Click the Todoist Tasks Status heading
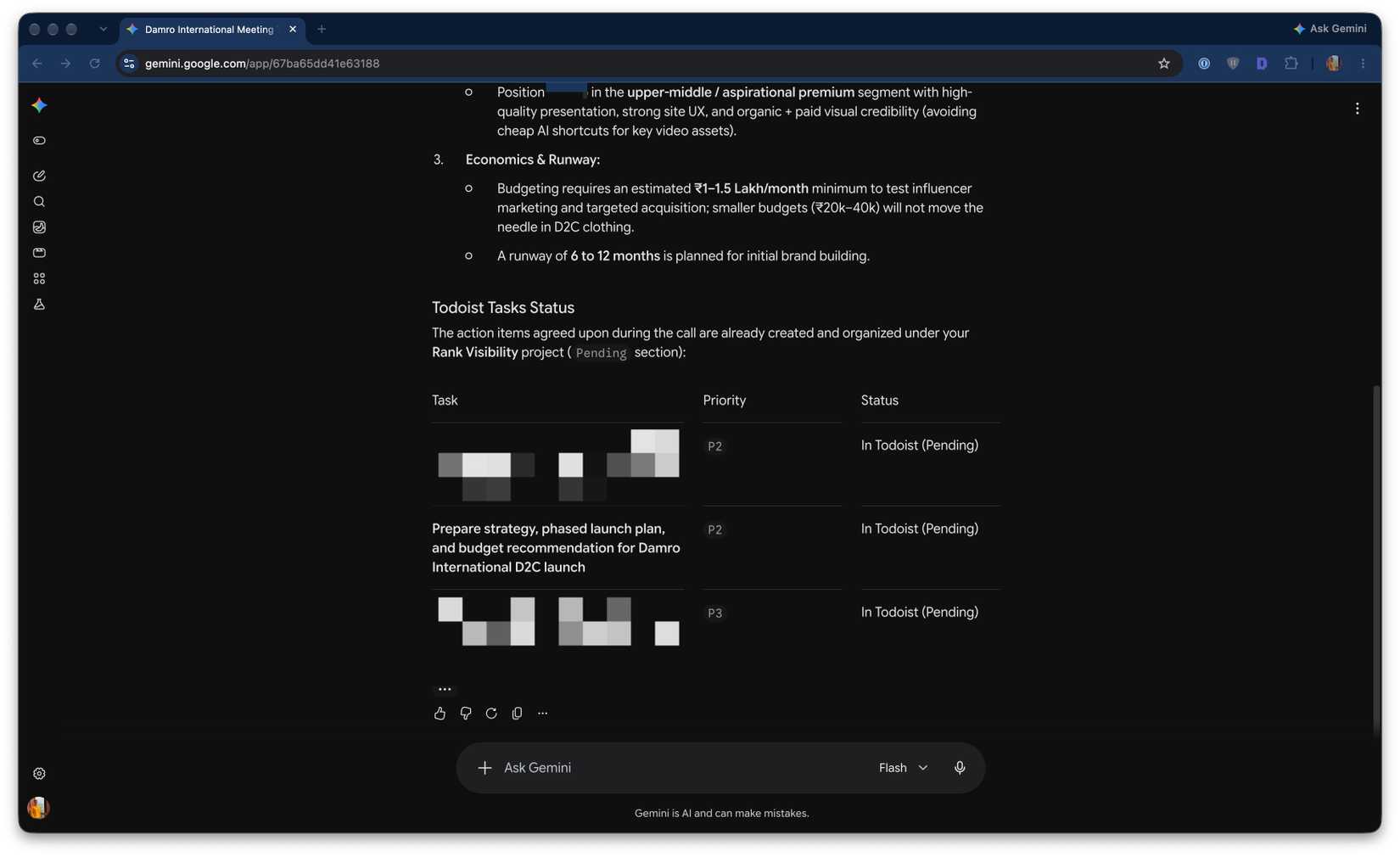Viewport: 1400px width, 857px height. [503, 308]
